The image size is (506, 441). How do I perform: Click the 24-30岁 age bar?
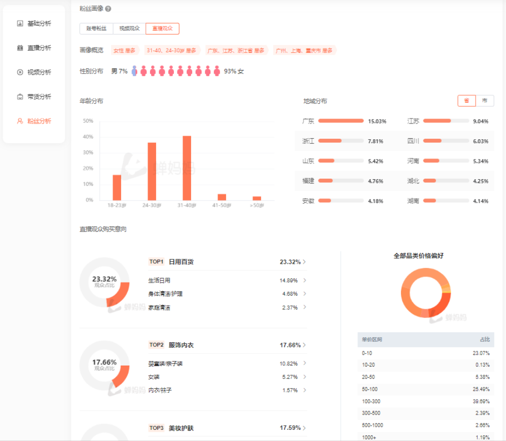coord(152,172)
